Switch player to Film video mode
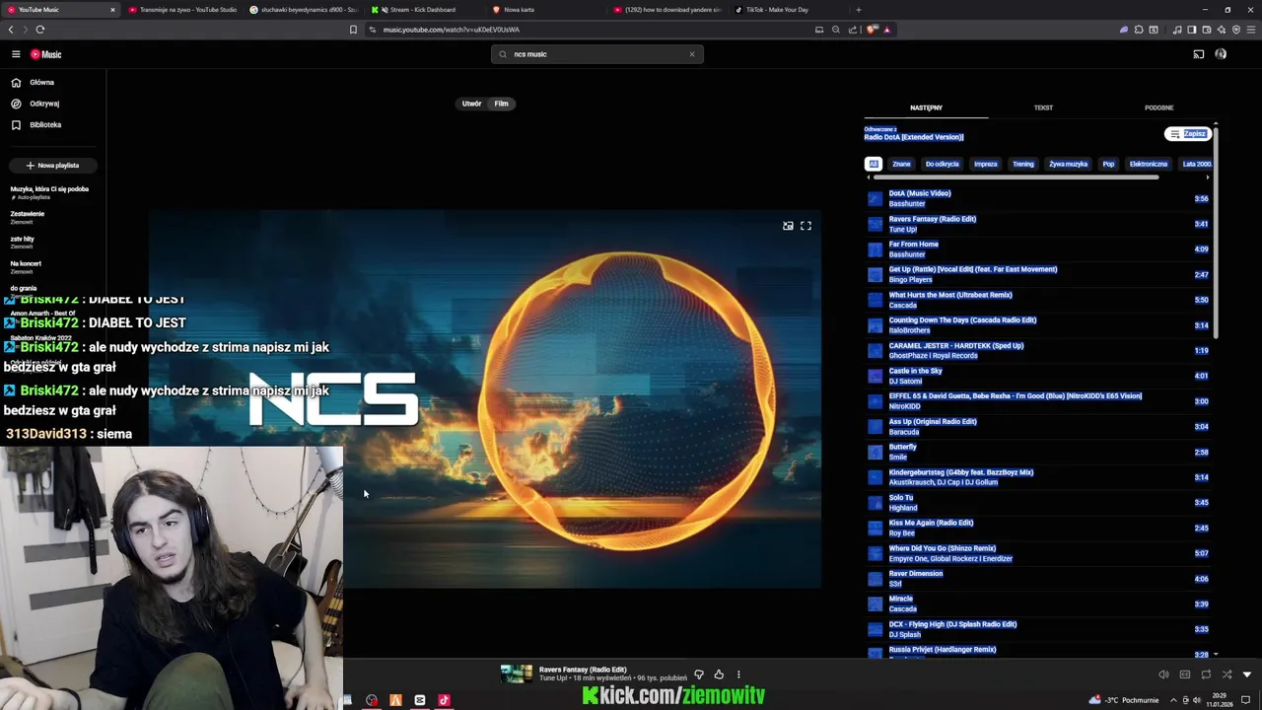The image size is (1262, 710). pos(501,104)
